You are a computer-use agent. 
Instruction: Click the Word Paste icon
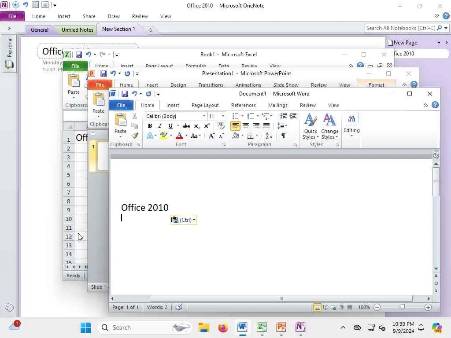pos(120,120)
